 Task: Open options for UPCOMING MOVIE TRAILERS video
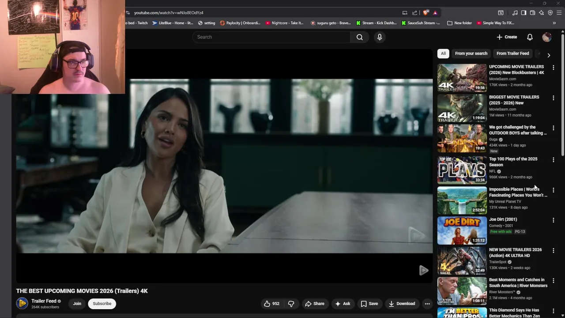tap(553, 68)
